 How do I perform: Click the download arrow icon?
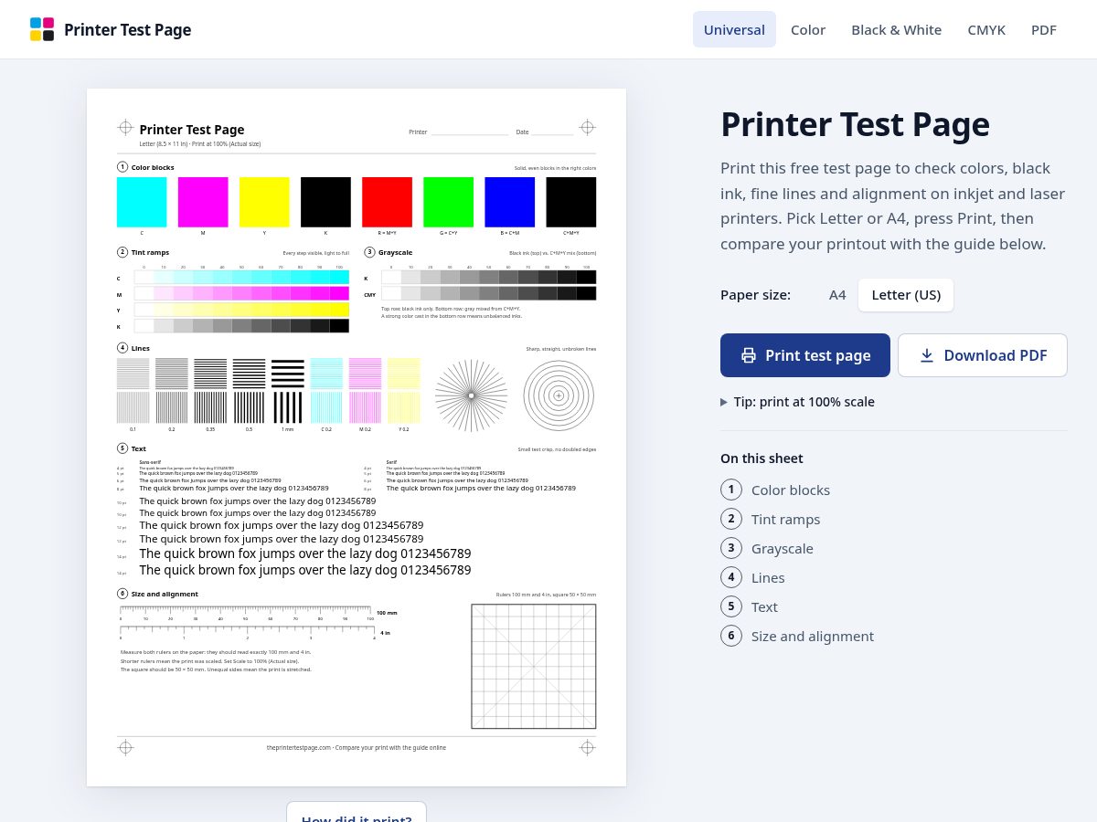click(x=927, y=355)
